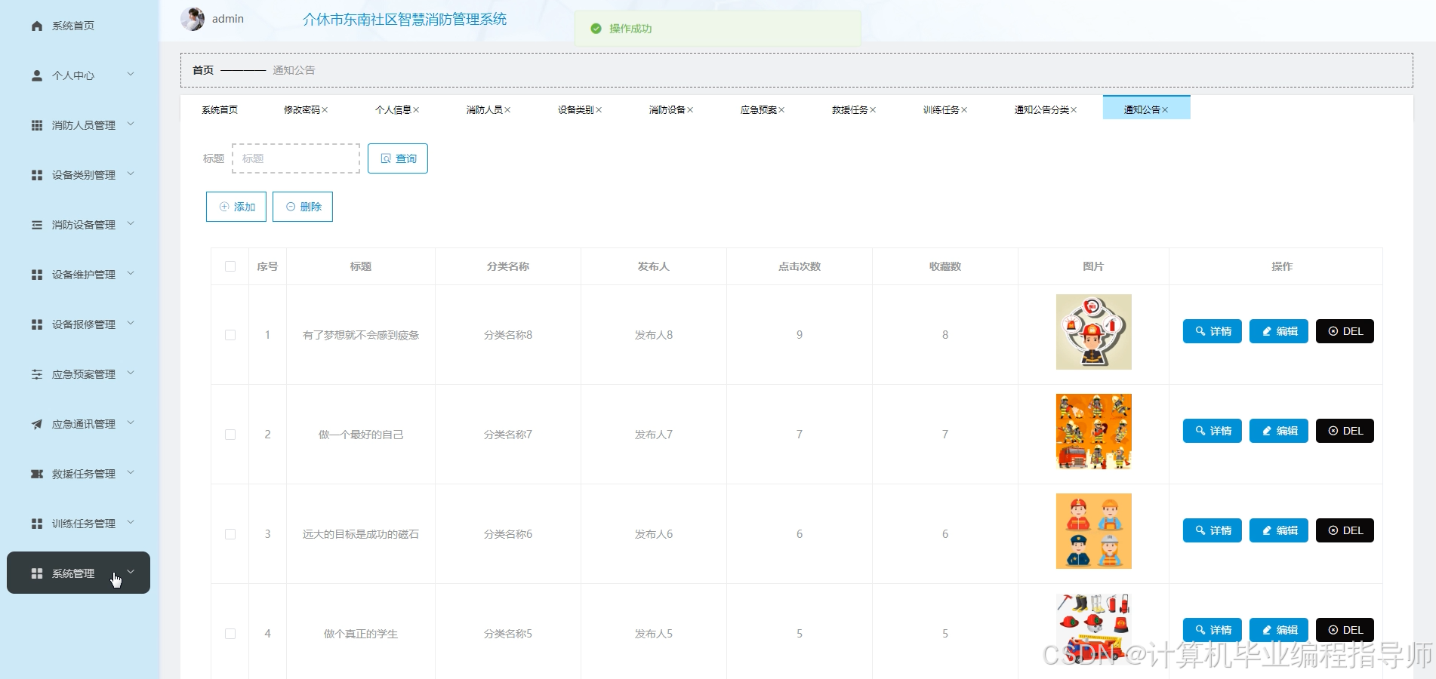This screenshot has width=1436, height=679.
Task: Switch to the 通知公告分类 tab
Action: coord(1042,110)
